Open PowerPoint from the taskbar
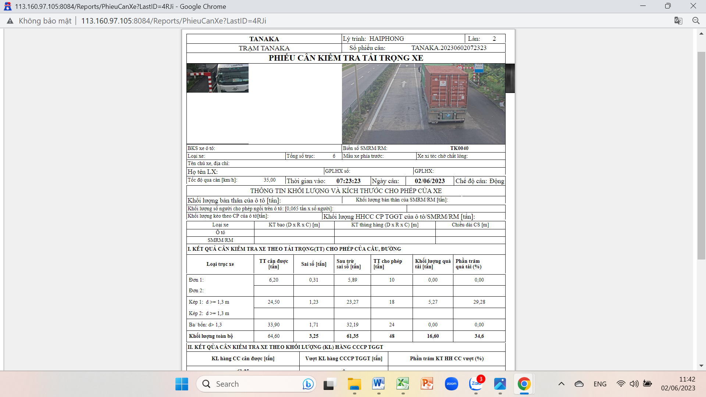706x397 pixels. [427, 384]
